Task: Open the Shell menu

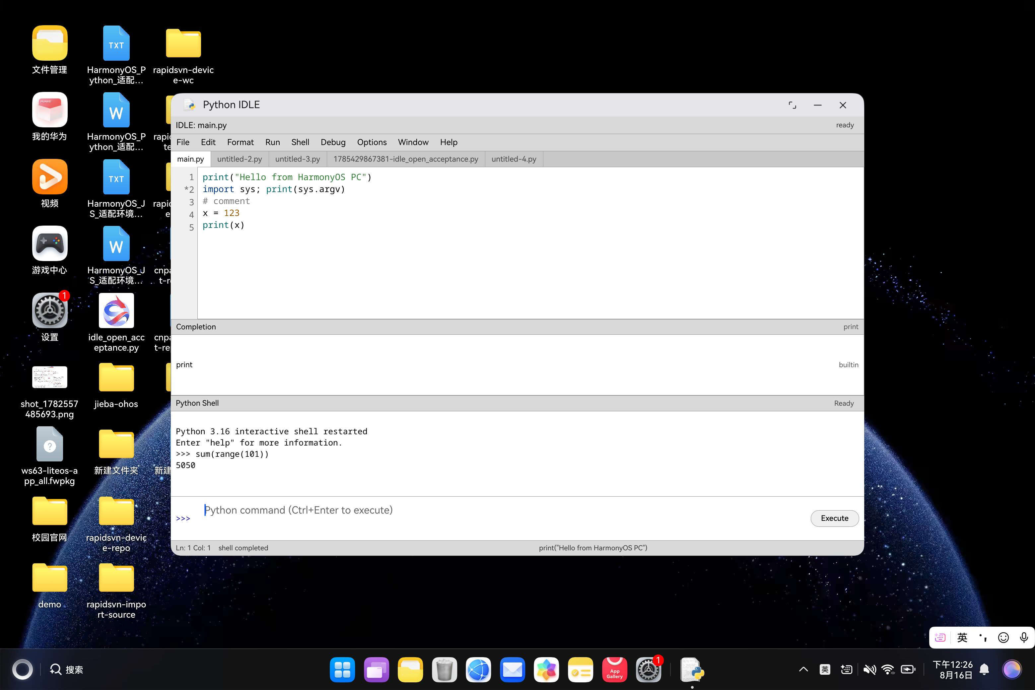Action: click(x=300, y=142)
